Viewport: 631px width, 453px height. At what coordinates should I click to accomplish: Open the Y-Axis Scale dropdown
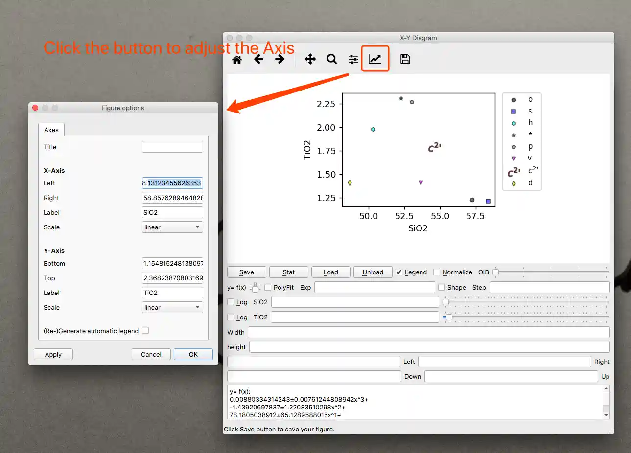172,307
